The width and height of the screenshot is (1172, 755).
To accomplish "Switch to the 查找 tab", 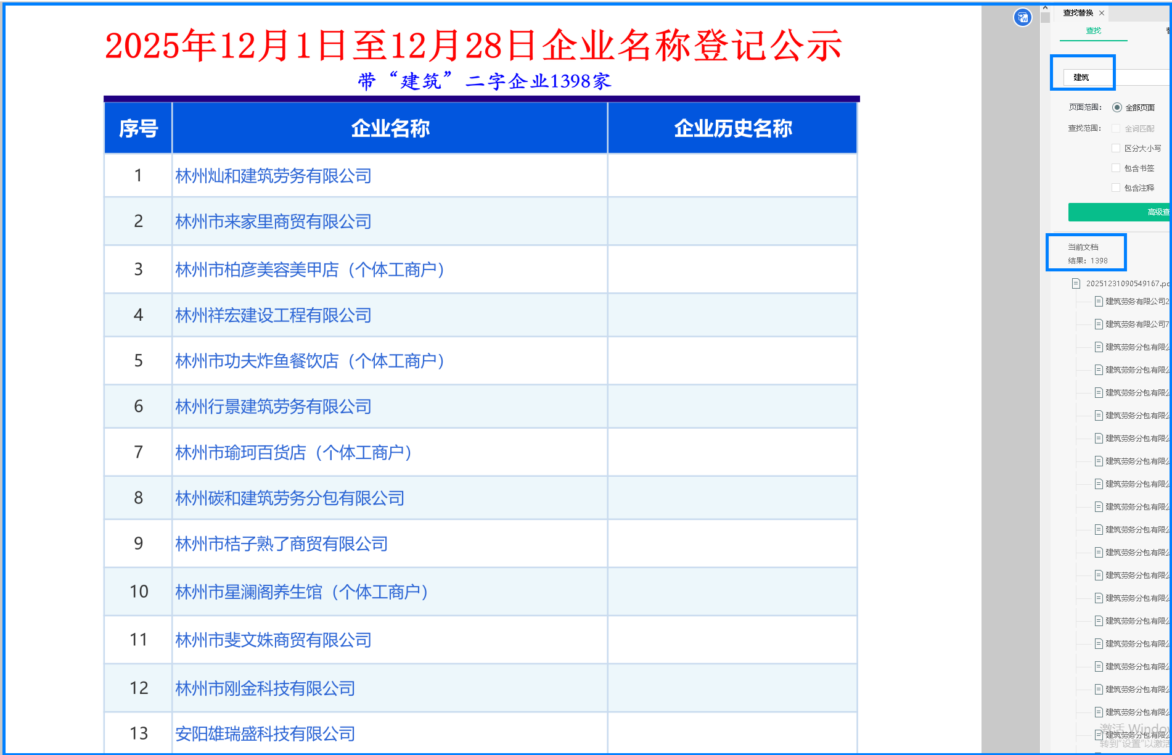I will click(x=1093, y=31).
